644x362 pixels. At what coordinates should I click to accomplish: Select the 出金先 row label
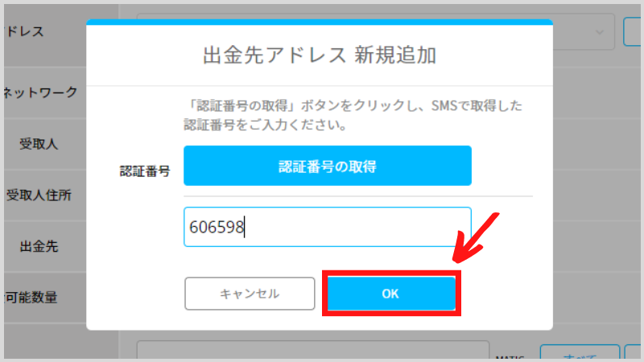39,246
